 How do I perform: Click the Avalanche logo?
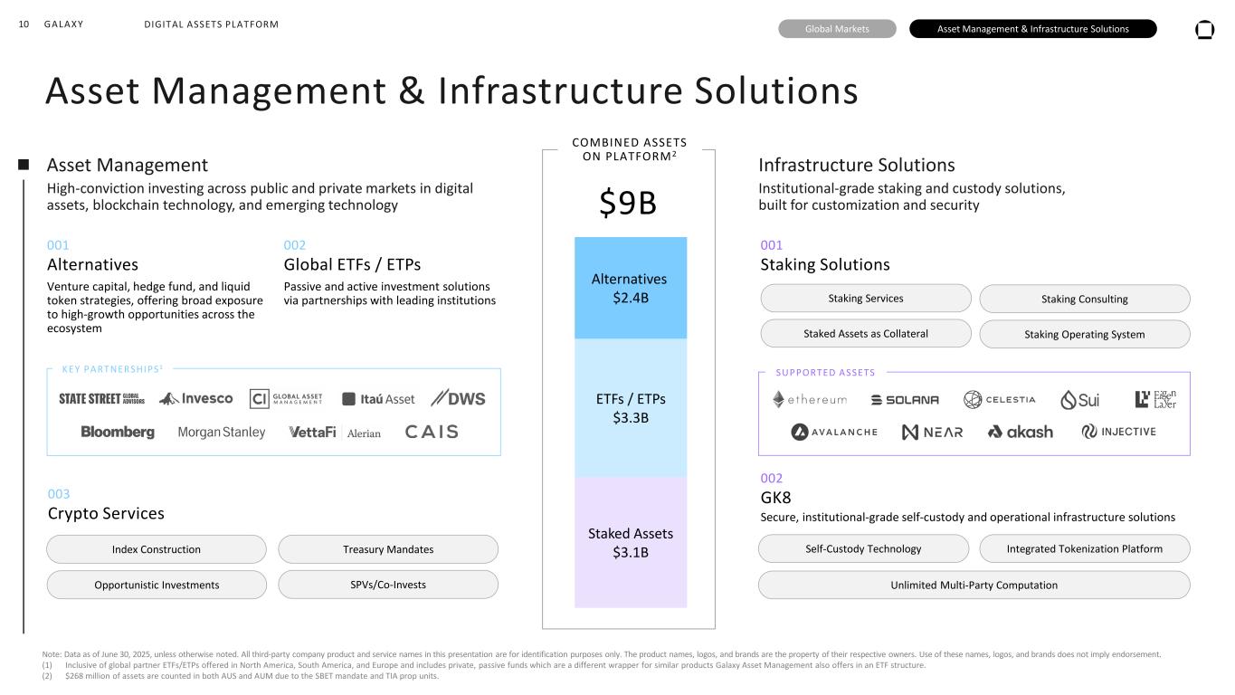[x=834, y=433]
